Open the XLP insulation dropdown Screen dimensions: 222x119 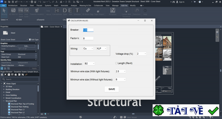[x=102, y=48]
